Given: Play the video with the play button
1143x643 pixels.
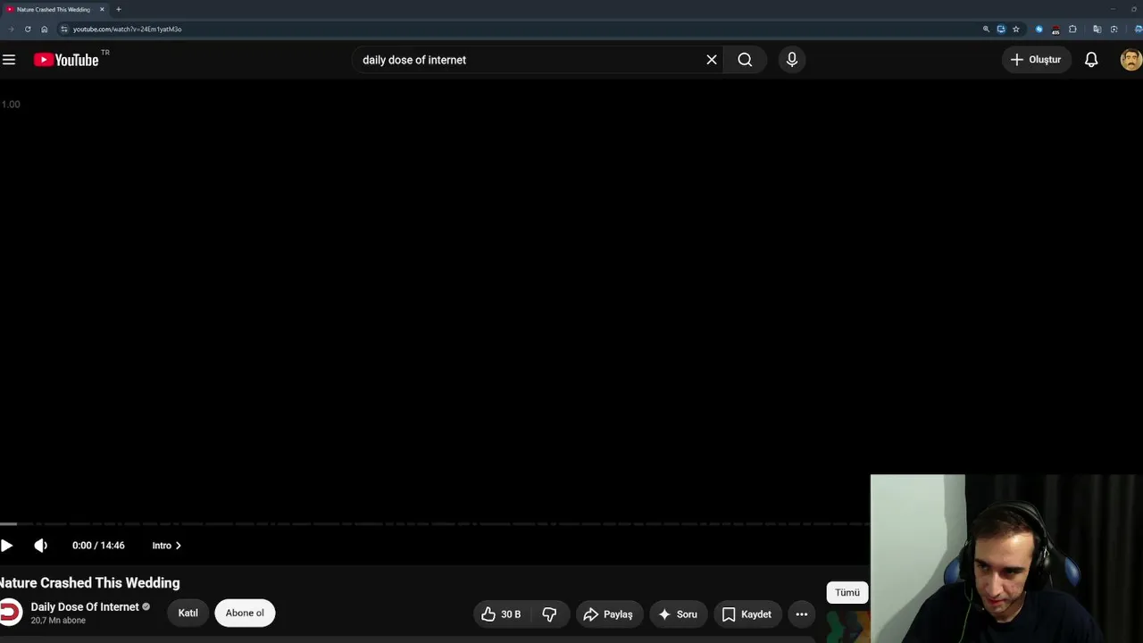Looking at the screenshot, I should [x=7, y=546].
